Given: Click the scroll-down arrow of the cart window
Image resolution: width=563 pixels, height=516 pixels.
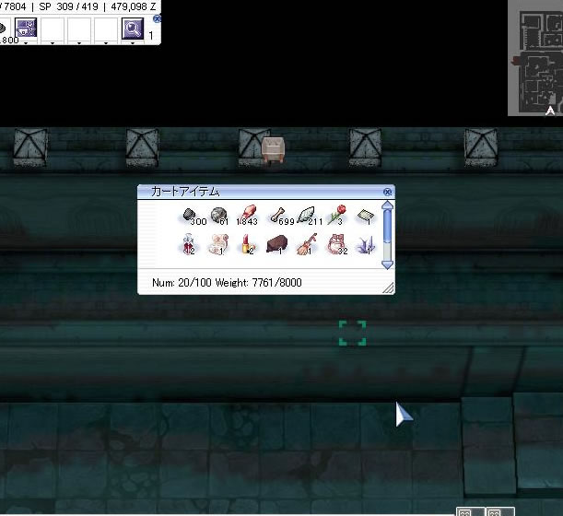Looking at the screenshot, I should point(388,265).
